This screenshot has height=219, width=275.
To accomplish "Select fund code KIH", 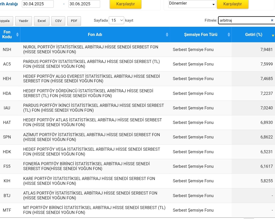I will point(7,181).
